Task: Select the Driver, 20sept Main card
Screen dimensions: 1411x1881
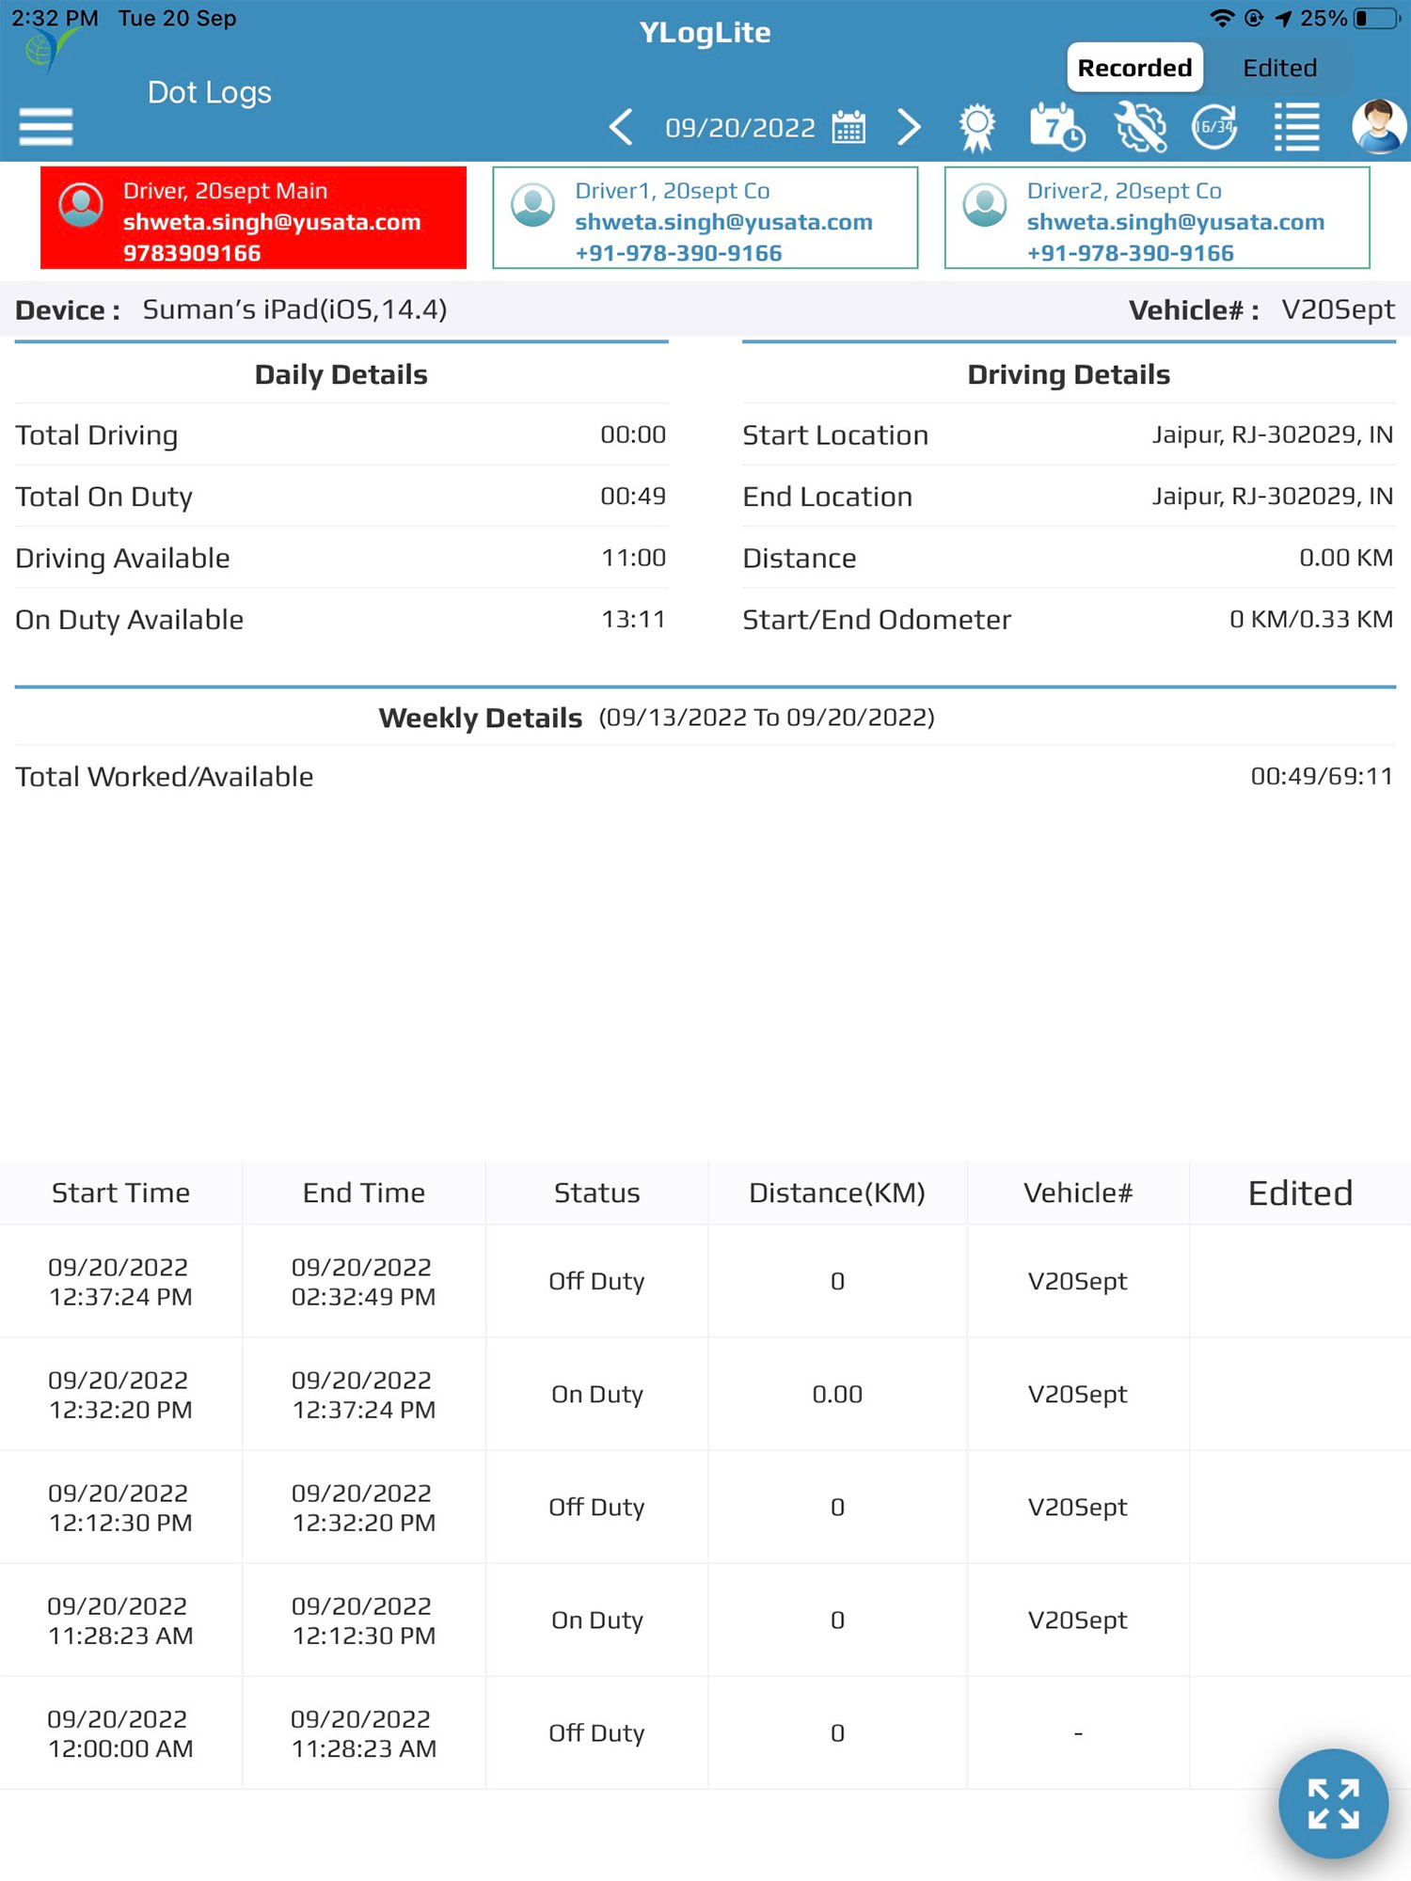Action: [253, 218]
